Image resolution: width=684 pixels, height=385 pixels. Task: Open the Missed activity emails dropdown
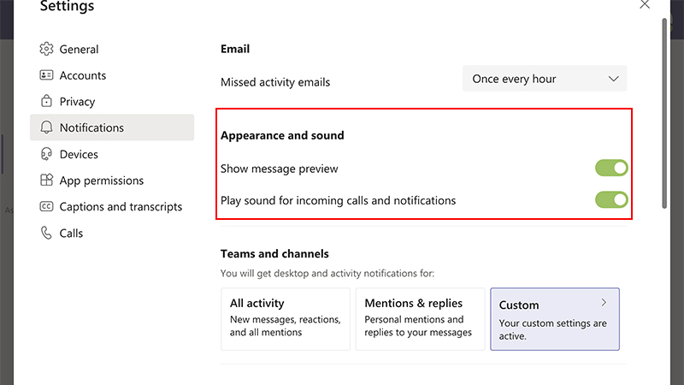tap(544, 79)
